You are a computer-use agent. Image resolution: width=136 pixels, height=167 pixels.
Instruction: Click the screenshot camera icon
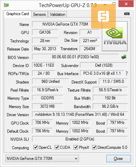[127, 14]
